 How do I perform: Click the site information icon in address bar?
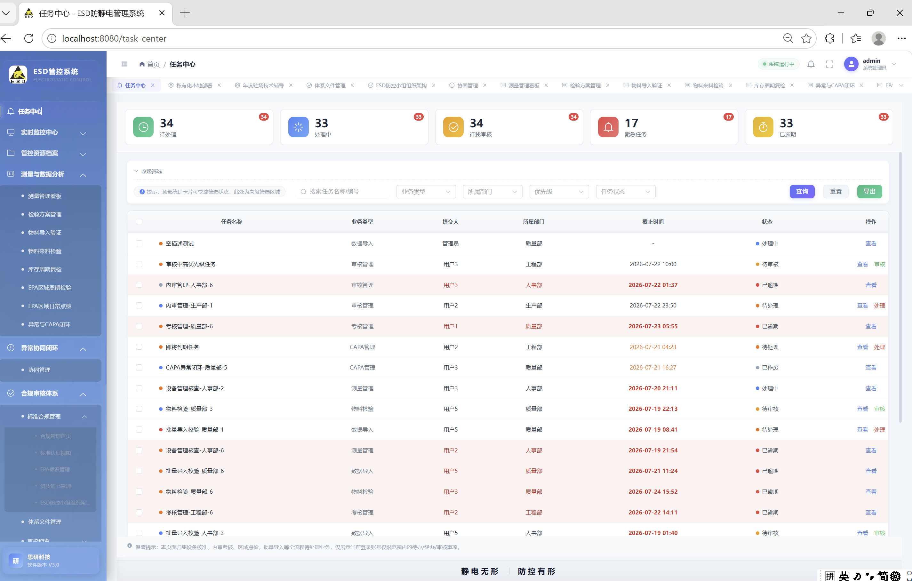pyautogui.click(x=52, y=38)
